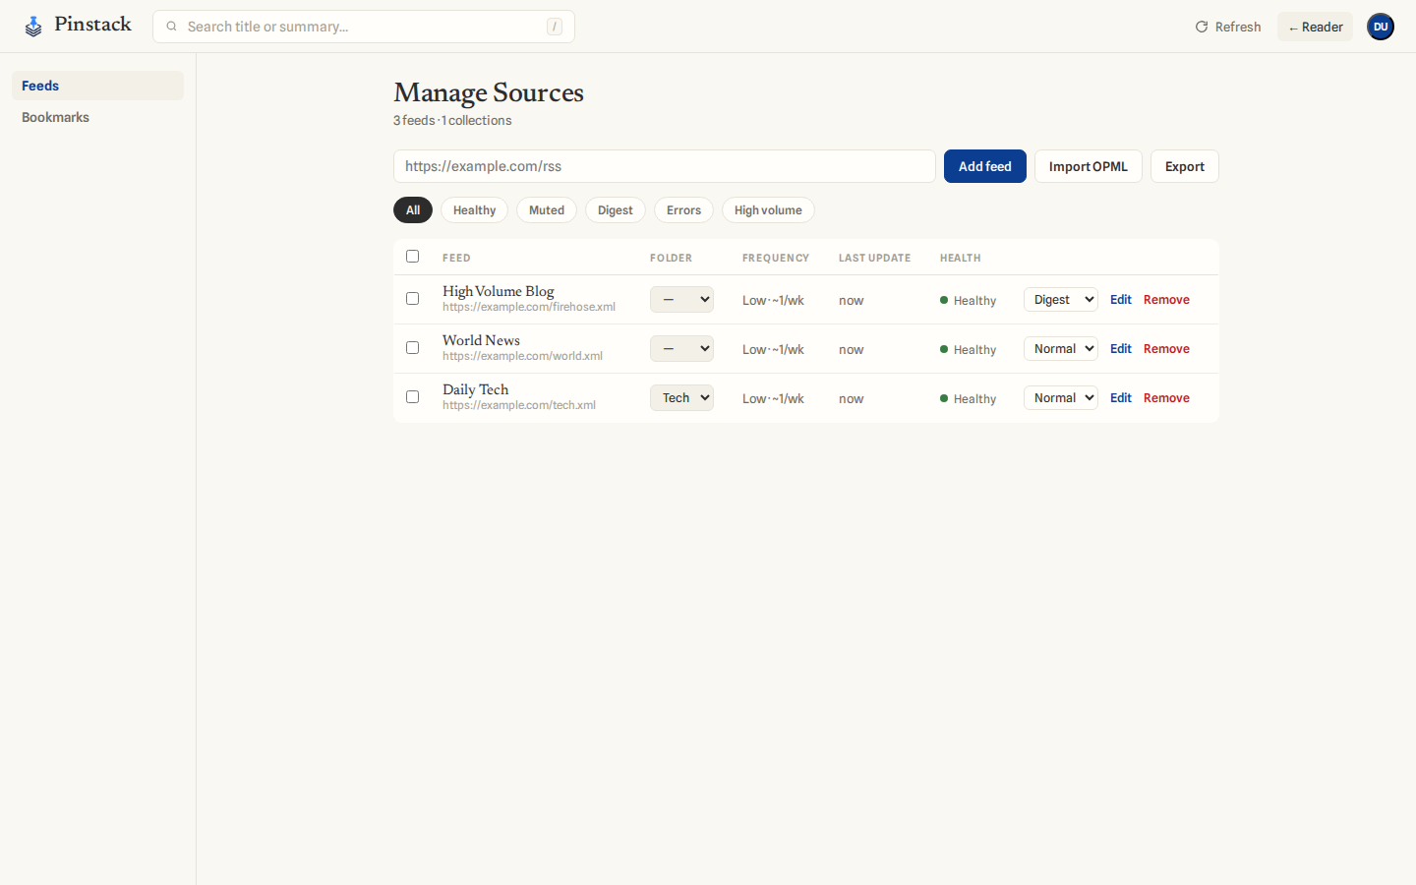Click the '3 feeds · 1 collections' summary text
1416x885 pixels.
pos(452,120)
